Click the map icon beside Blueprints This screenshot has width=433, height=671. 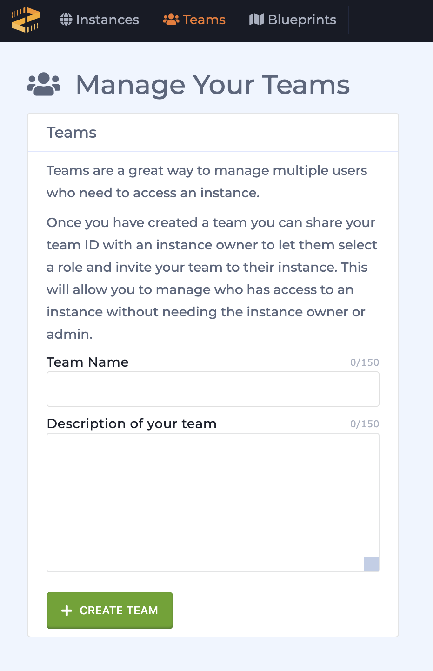(257, 20)
